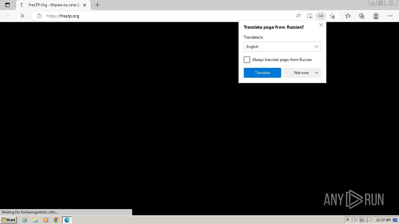Go back with the back arrow
The width and height of the screenshot is (399, 224).
point(9,16)
